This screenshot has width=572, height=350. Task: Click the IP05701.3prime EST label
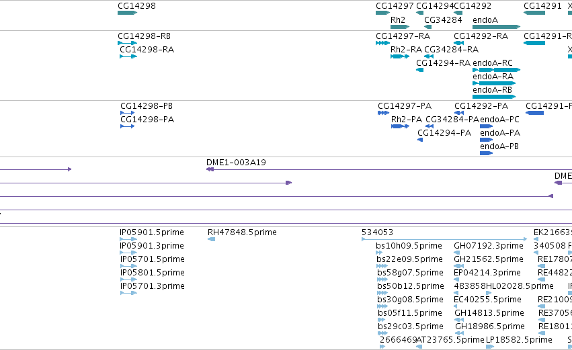[153, 287]
